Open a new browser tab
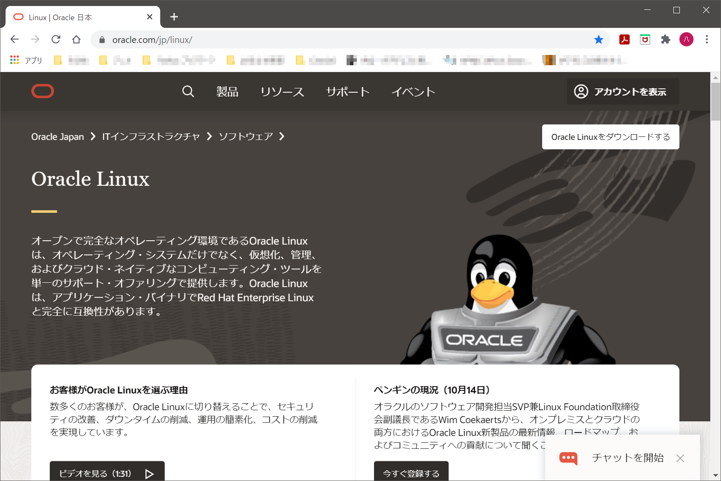This screenshot has width=721, height=481. (x=174, y=17)
